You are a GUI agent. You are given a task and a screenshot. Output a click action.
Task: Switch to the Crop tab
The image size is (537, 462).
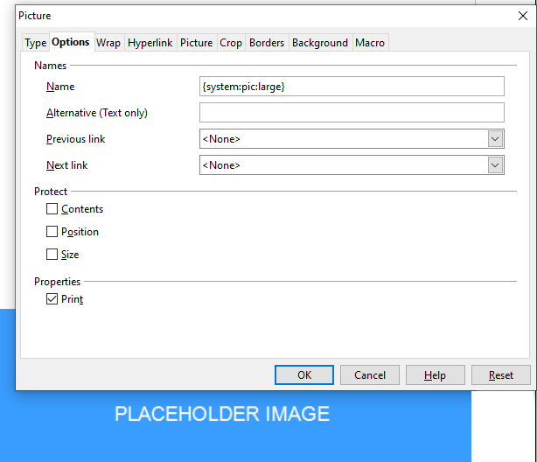(231, 43)
